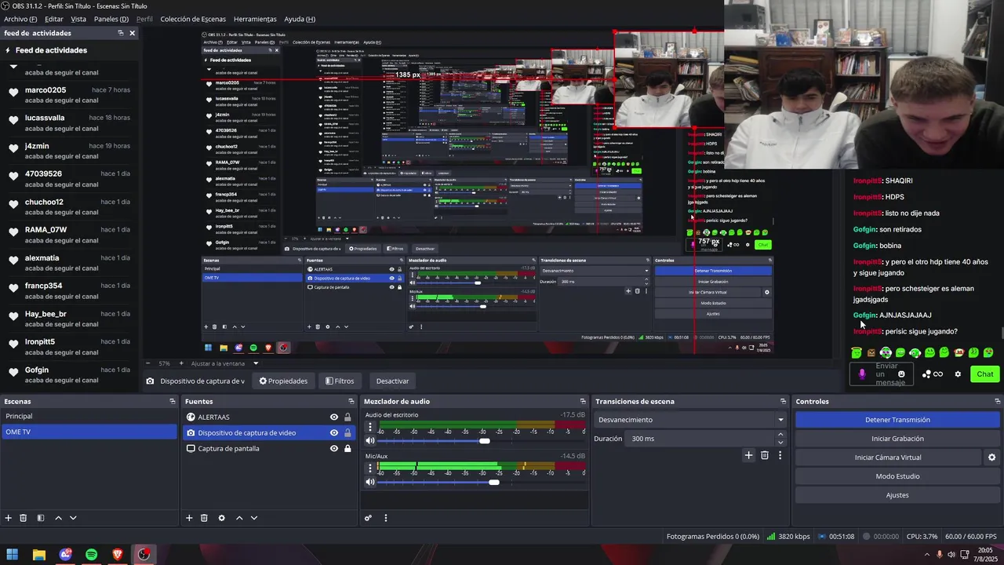Toggle lock on Dispositivo de captura de video
1004x565 pixels.
tap(347, 433)
